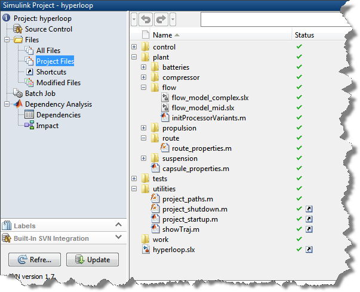Click the flow_model_complex.slx file icon

pyautogui.click(x=165, y=98)
